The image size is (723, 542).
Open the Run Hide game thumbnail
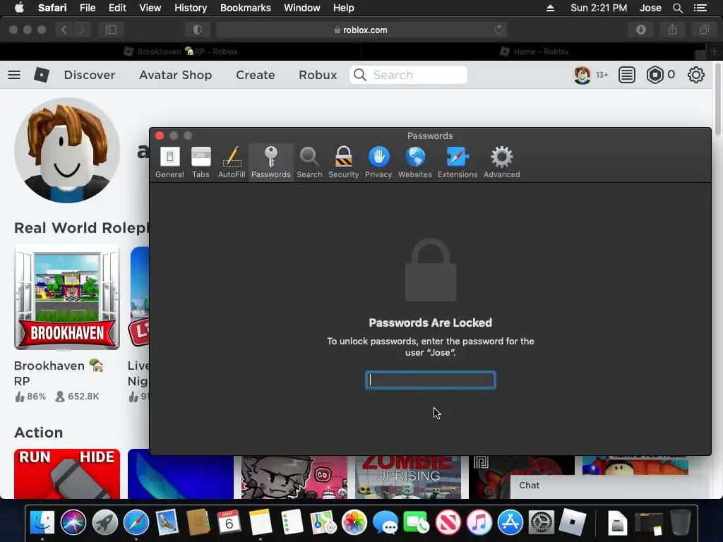67,474
